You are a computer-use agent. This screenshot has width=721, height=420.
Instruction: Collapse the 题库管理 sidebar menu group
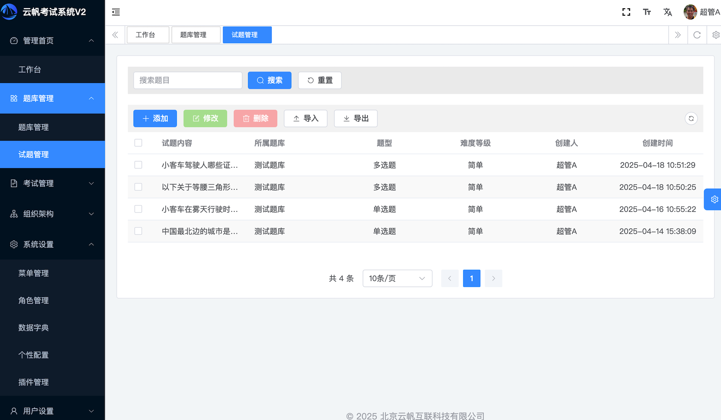pyautogui.click(x=52, y=98)
